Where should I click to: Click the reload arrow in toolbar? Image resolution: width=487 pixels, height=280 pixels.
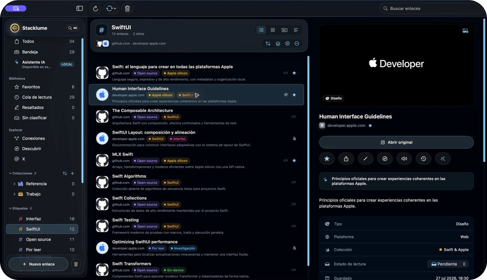click(x=95, y=8)
